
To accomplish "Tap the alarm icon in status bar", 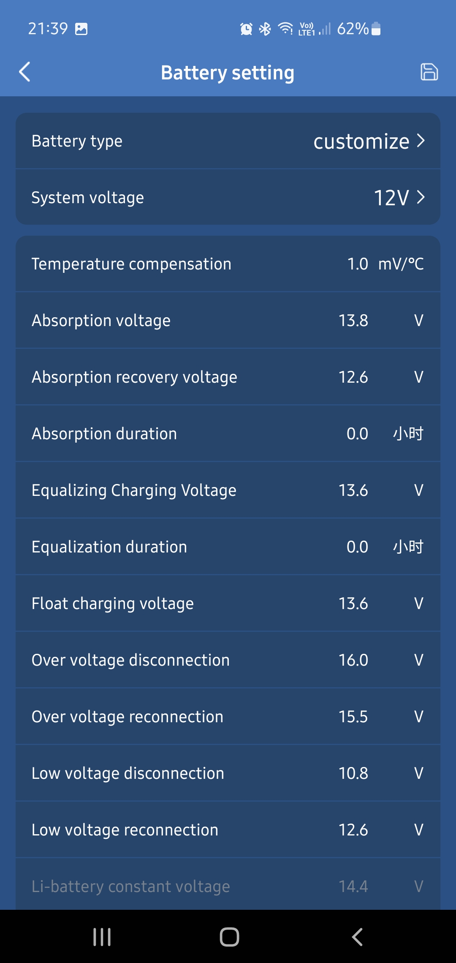I will click(246, 29).
